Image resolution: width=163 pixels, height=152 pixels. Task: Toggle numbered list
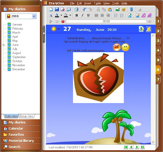(x=122, y=15)
